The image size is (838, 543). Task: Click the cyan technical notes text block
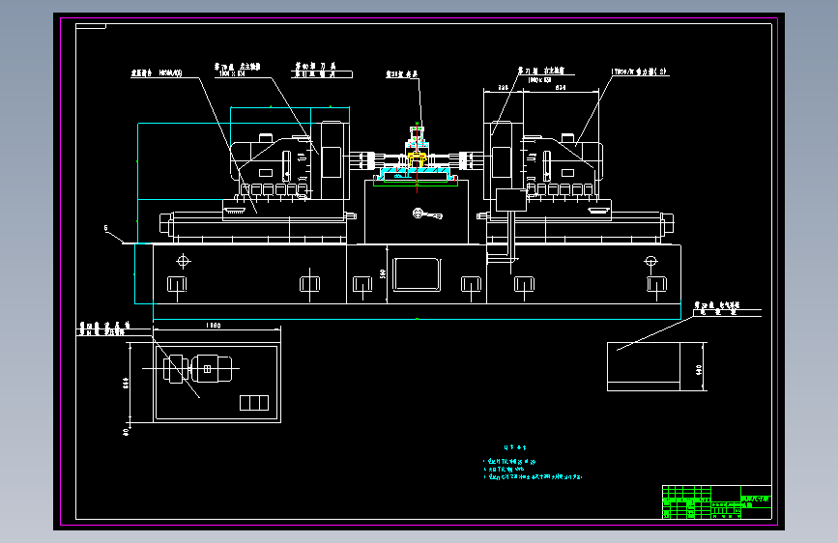tap(533, 464)
